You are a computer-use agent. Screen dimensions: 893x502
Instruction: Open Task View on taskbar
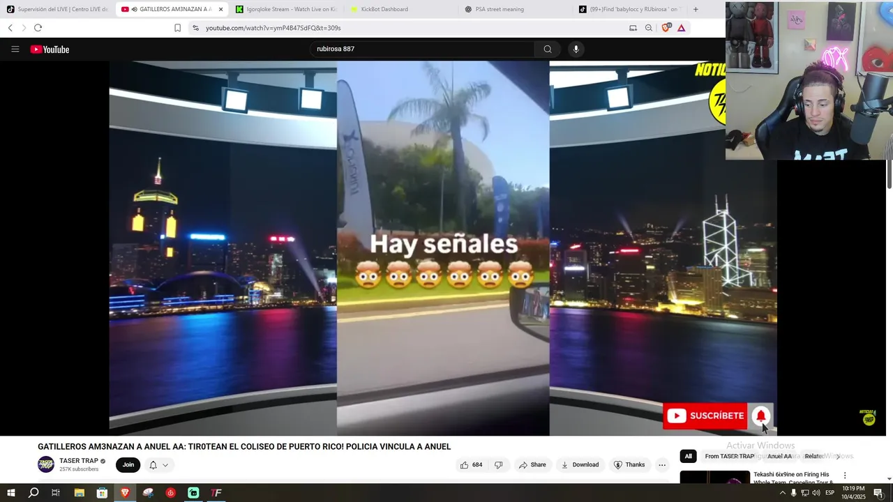pos(56,493)
